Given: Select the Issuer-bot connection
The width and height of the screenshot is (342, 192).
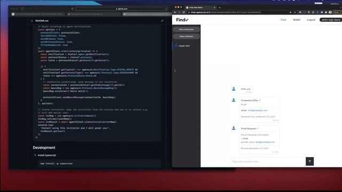Looking at the screenshot, I should coord(186,46).
